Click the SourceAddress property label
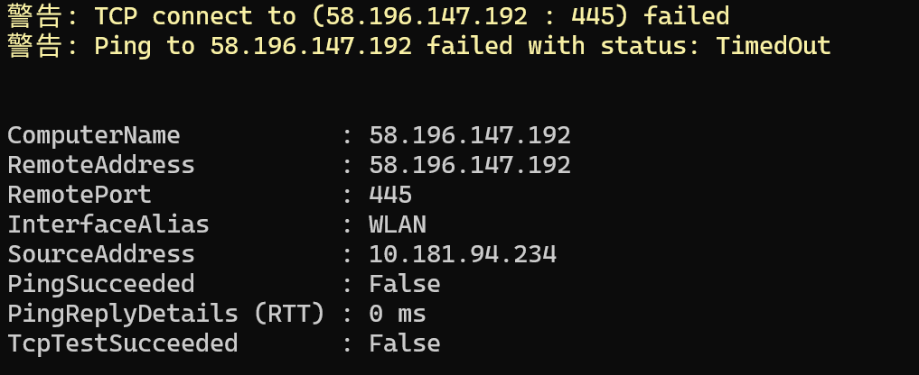The height and width of the screenshot is (375, 919). click(x=101, y=254)
